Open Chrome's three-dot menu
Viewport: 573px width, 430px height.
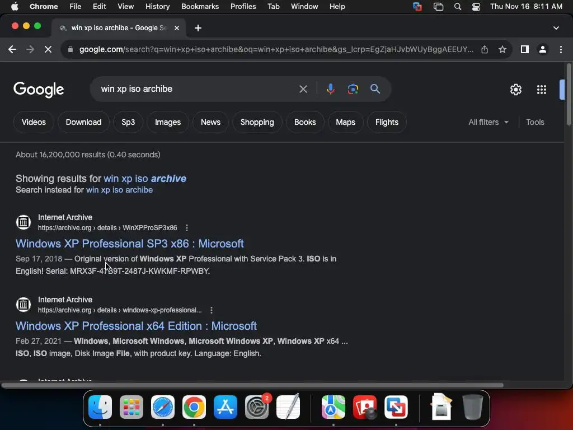(x=561, y=49)
